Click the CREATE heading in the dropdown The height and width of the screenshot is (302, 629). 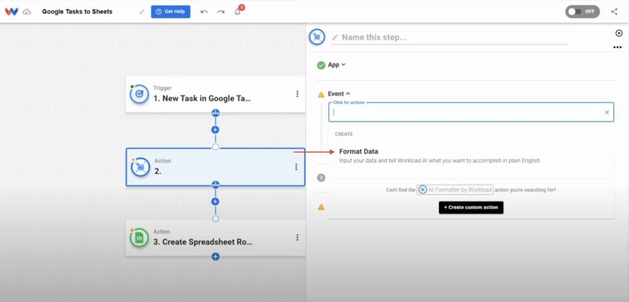(x=344, y=134)
